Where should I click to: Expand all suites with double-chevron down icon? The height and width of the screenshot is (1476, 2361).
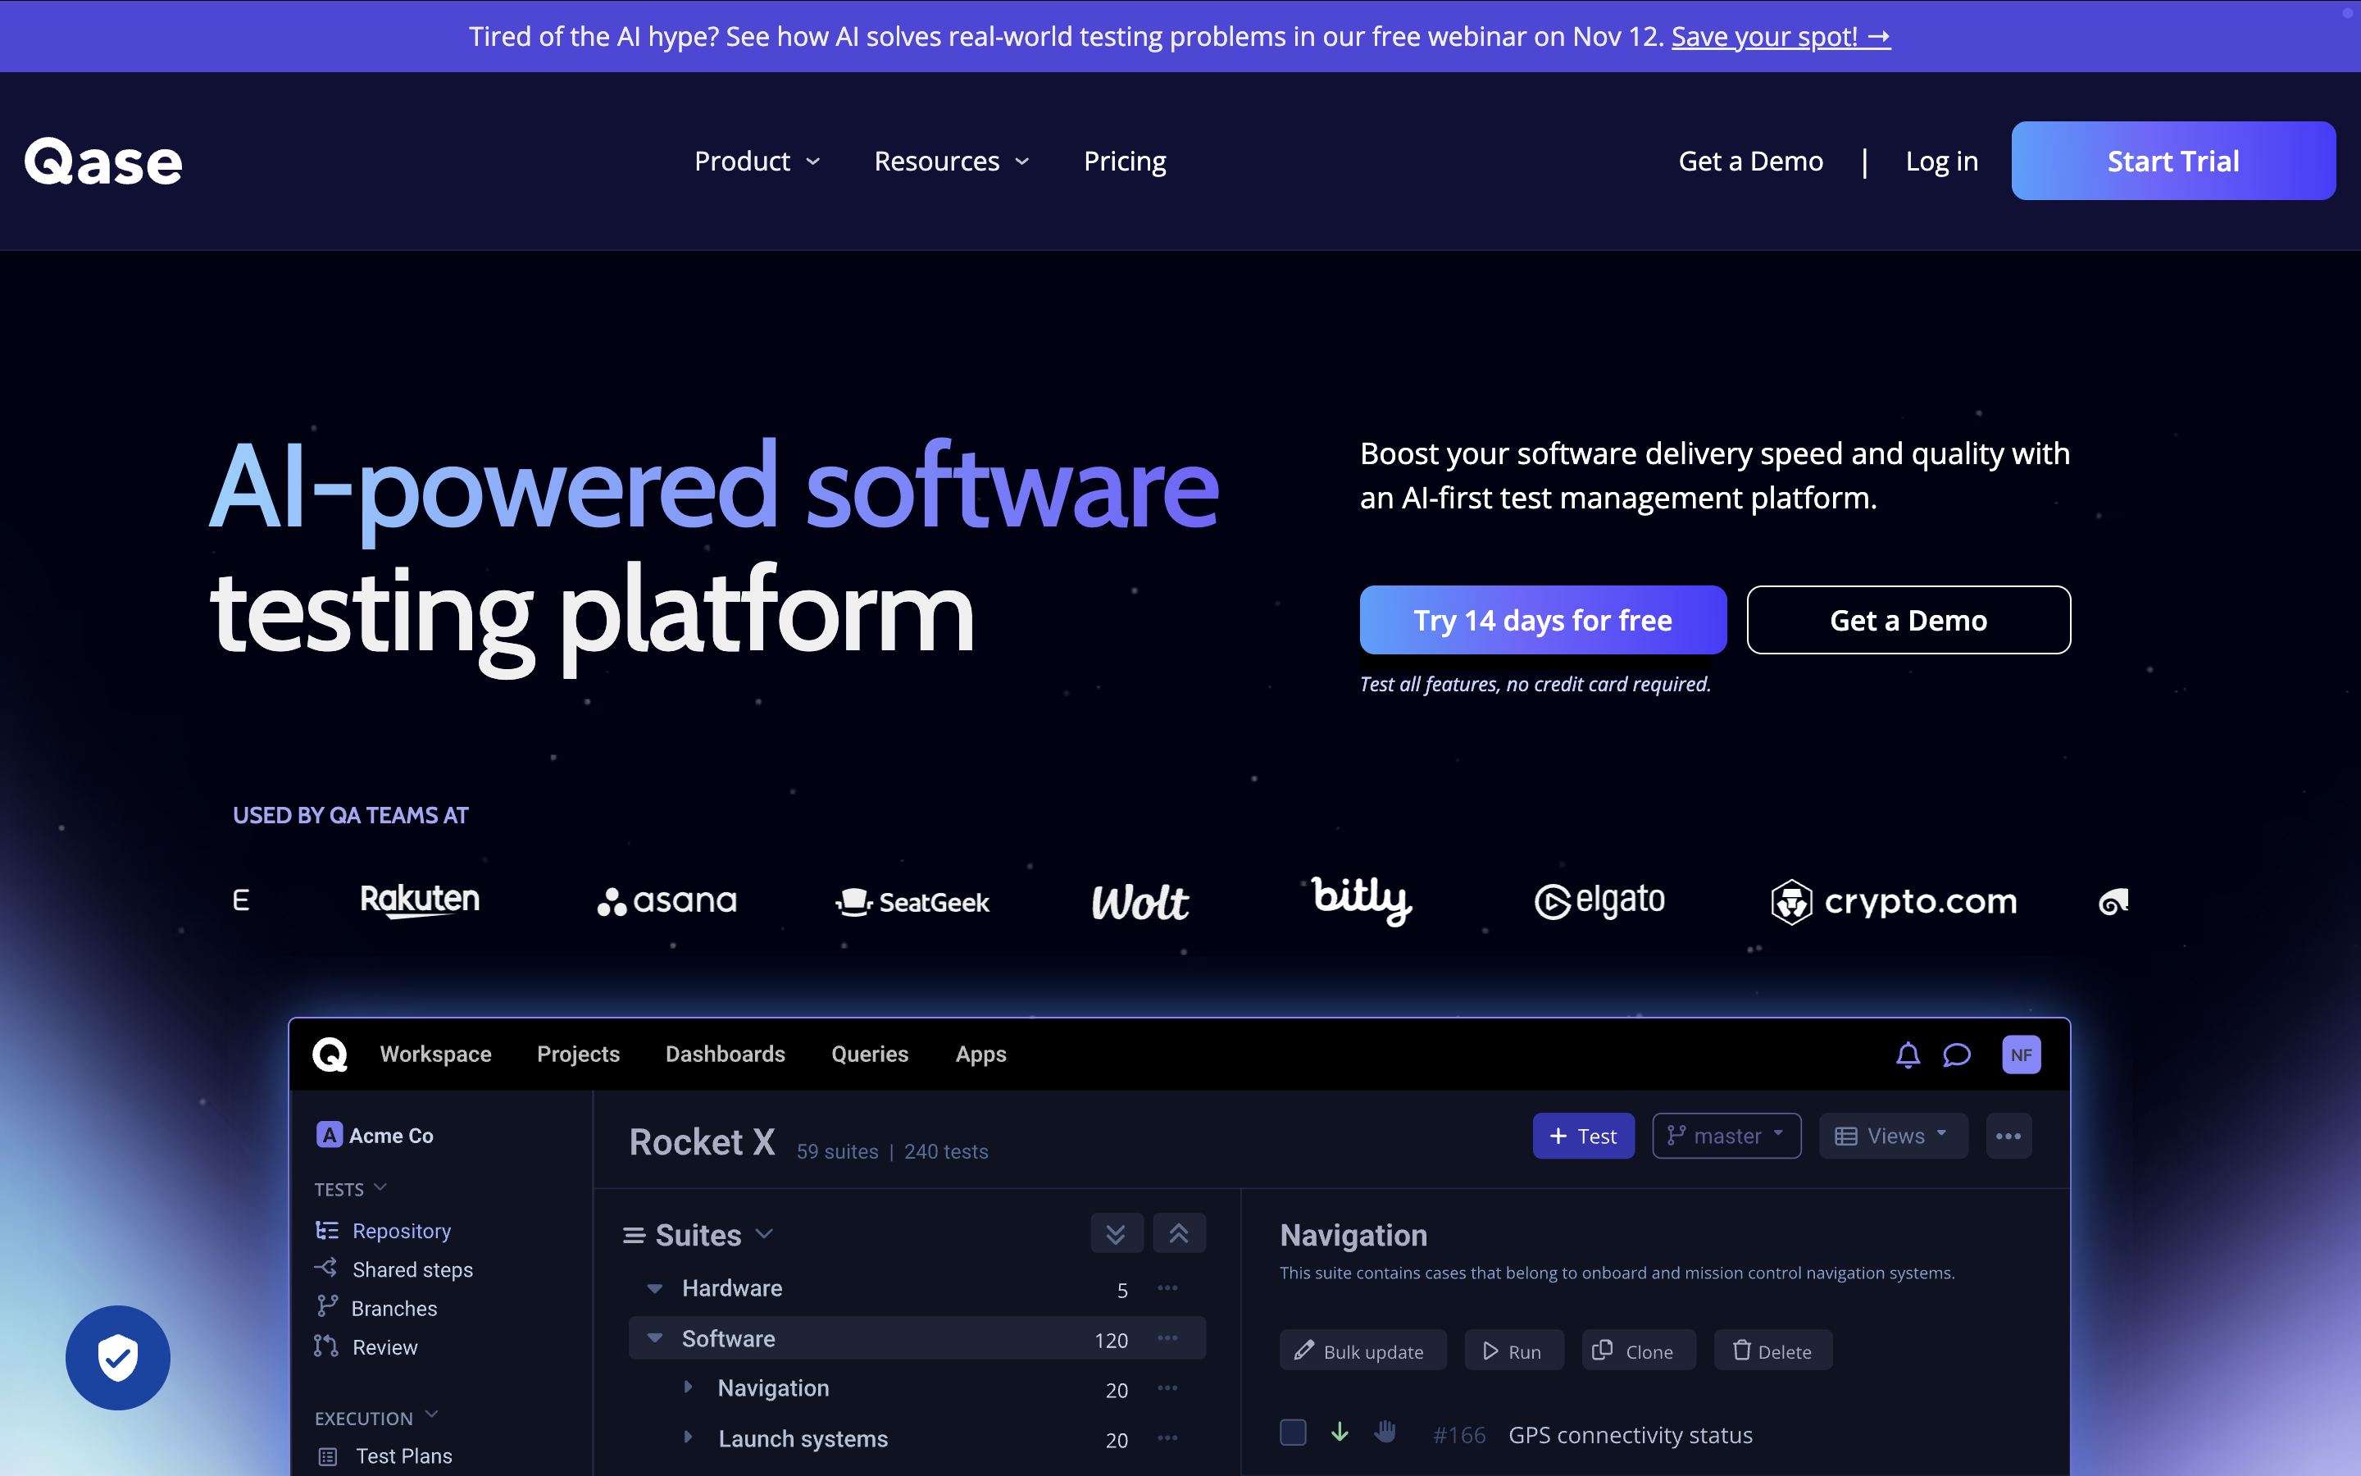click(x=1116, y=1234)
